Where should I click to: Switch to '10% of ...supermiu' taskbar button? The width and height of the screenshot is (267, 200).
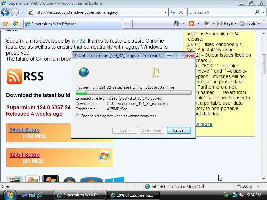[133, 195]
